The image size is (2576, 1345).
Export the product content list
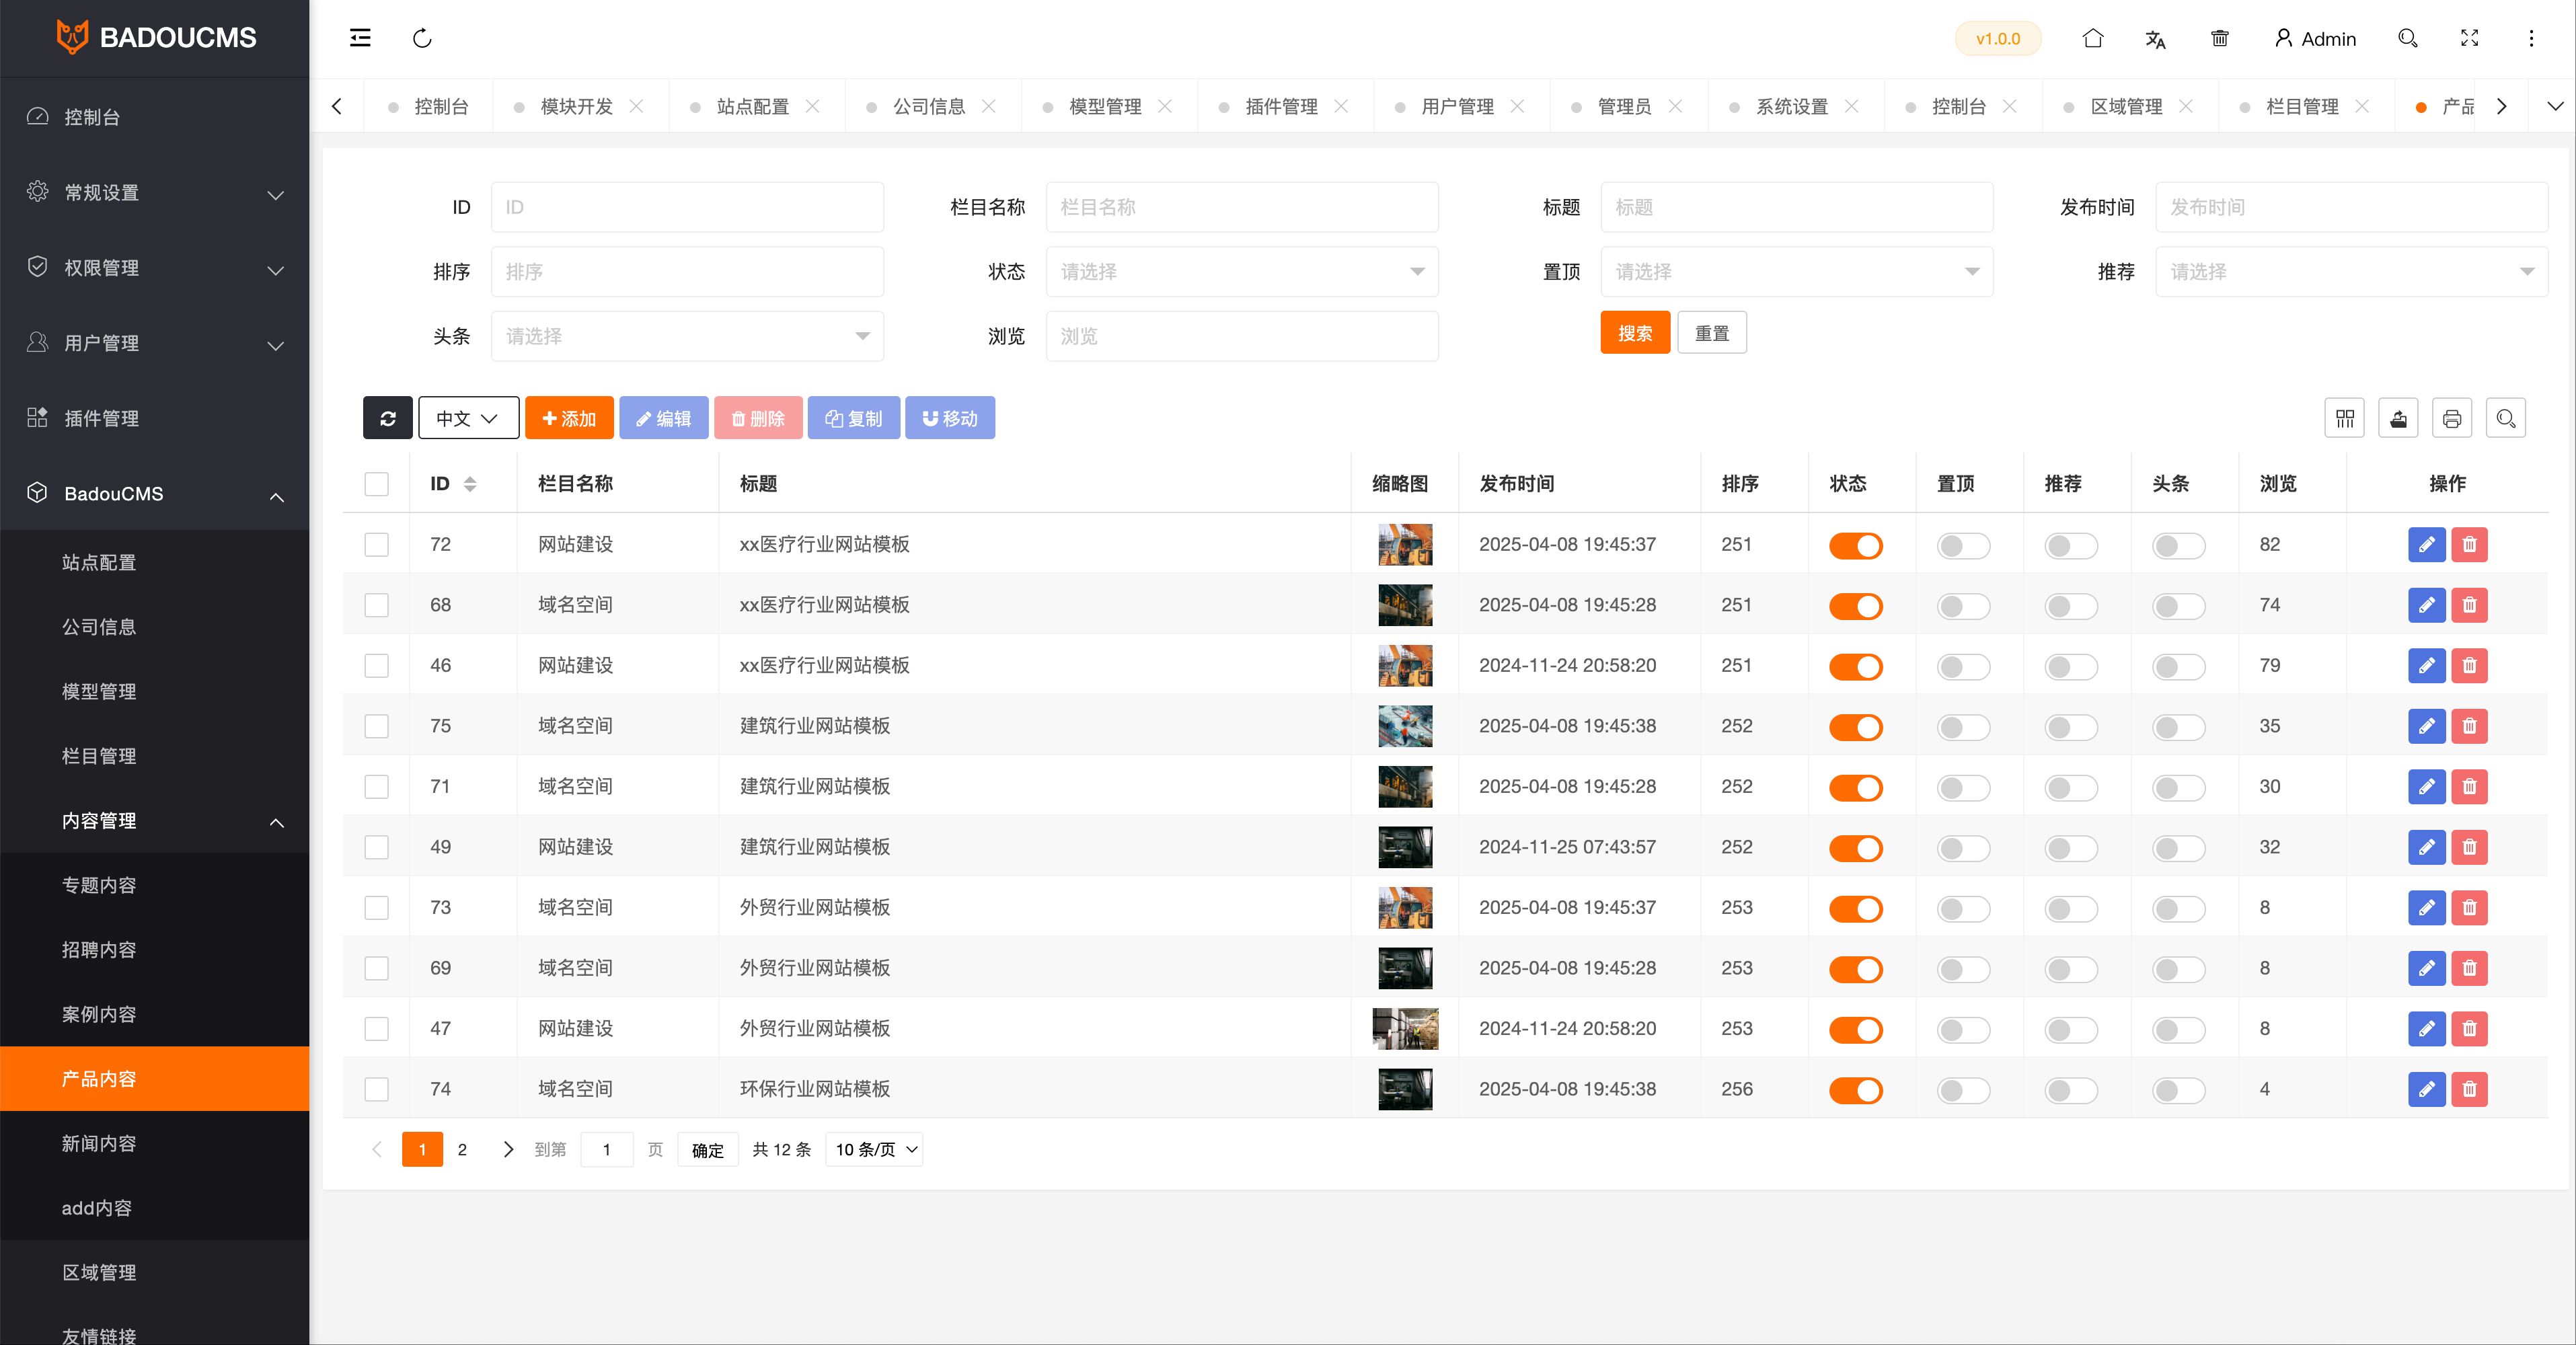[x=2398, y=418]
